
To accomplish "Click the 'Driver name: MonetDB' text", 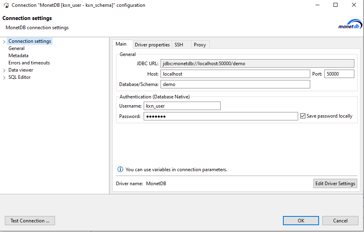I will [x=141, y=184].
